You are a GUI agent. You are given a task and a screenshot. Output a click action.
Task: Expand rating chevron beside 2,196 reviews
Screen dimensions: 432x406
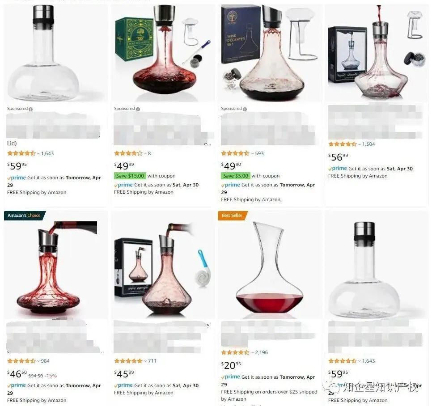point(252,352)
